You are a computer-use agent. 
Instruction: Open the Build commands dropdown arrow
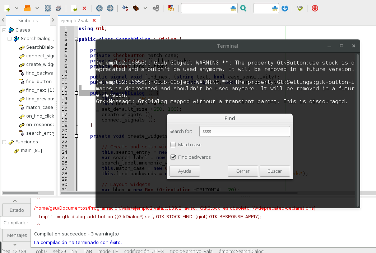point(145,8)
